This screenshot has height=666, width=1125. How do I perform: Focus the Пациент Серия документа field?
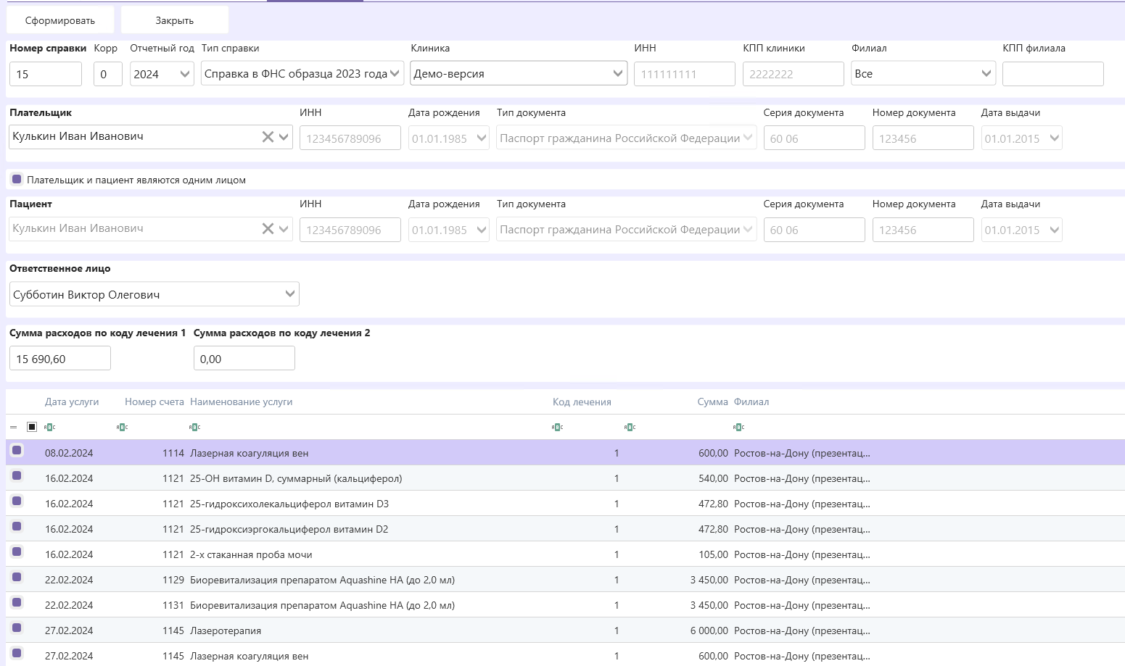815,230
